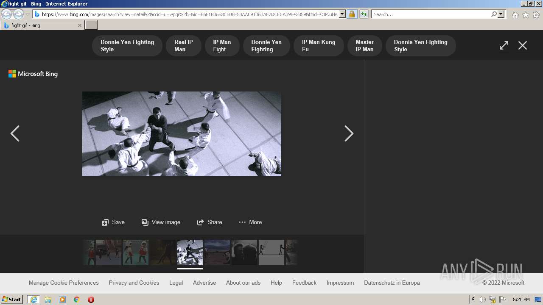Open the Advertise link
This screenshot has width=543, height=305.
(x=204, y=283)
